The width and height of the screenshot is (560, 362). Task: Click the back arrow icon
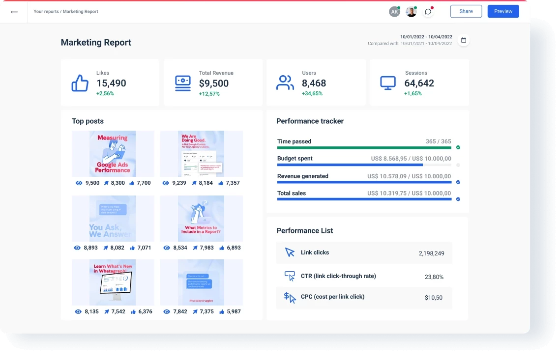point(14,12)
